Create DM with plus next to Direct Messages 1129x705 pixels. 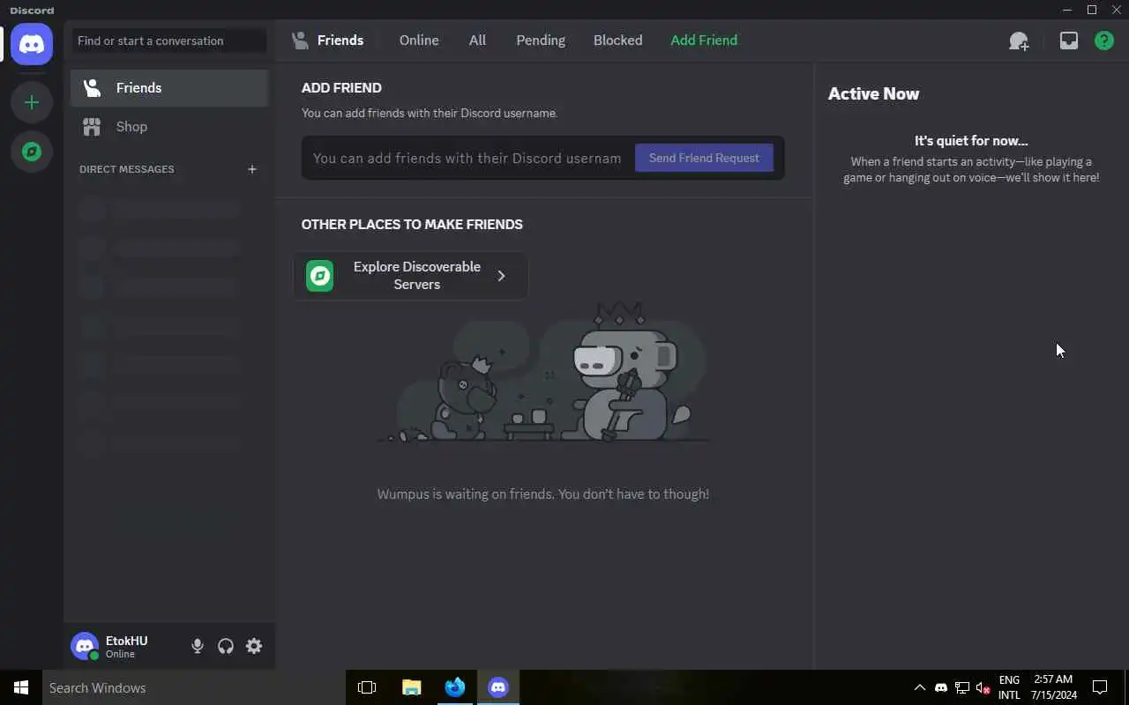[x=252, y=169]
